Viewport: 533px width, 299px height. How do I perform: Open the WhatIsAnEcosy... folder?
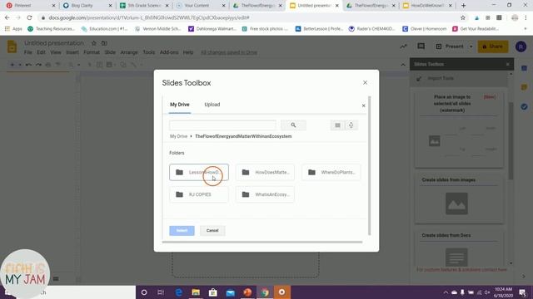[x=265, y=194]
